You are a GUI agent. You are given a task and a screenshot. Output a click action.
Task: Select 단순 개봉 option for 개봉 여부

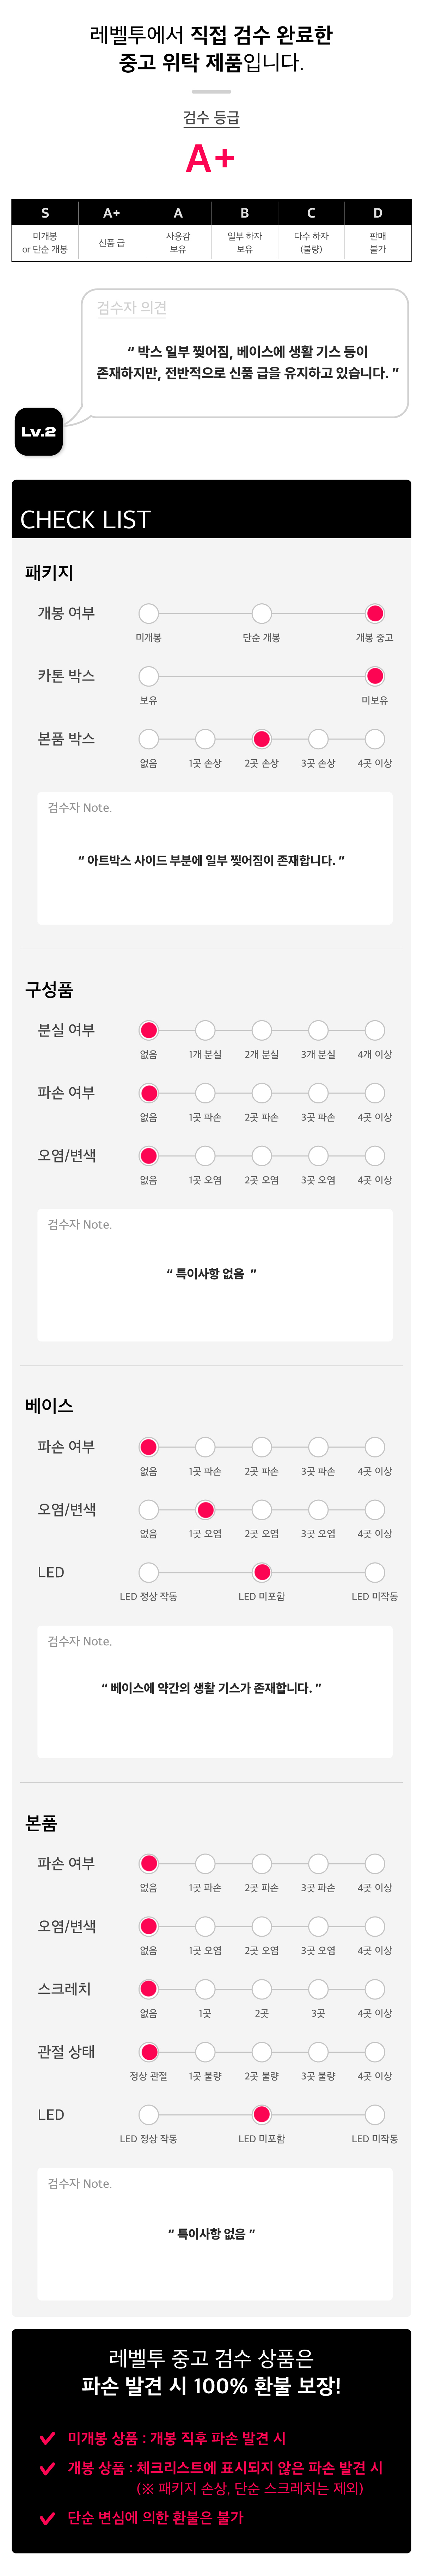click(x=262, y=613)
